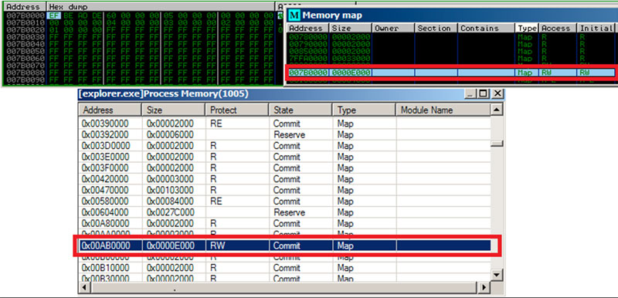618x298 pixels.
Task: Select the 00780000 row in Memory map
Action: tap(451, 36)
